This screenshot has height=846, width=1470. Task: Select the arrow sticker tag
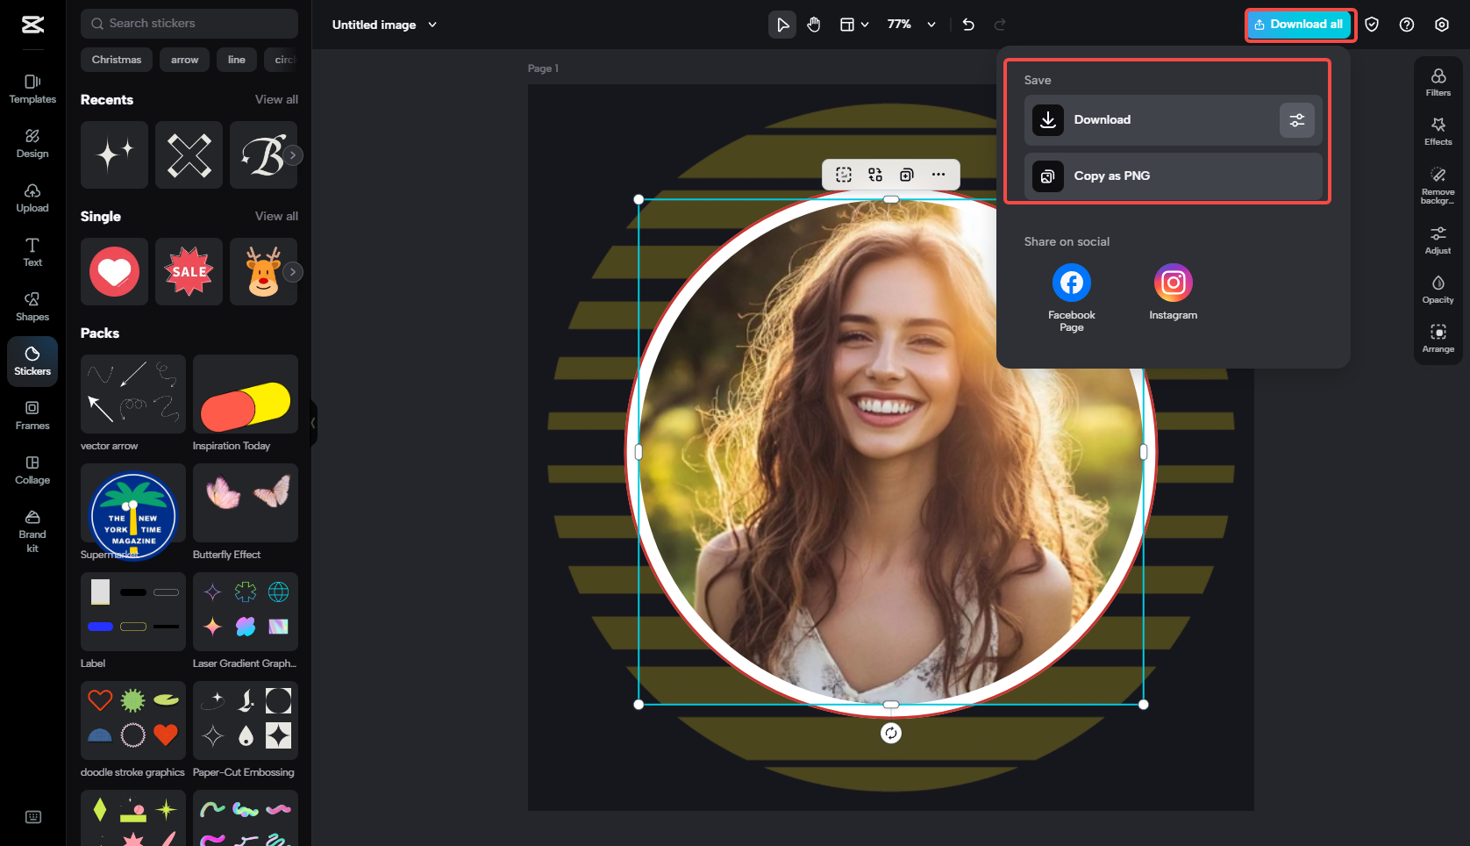pyautogui.click(x=184, y=60)
